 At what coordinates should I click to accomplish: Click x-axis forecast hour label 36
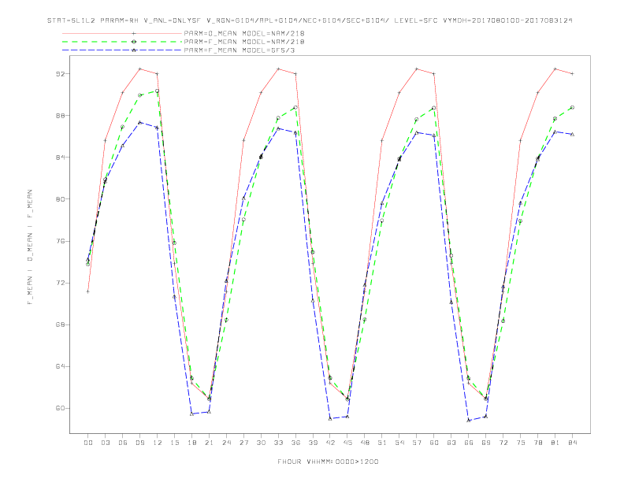(x=295, y=443)
